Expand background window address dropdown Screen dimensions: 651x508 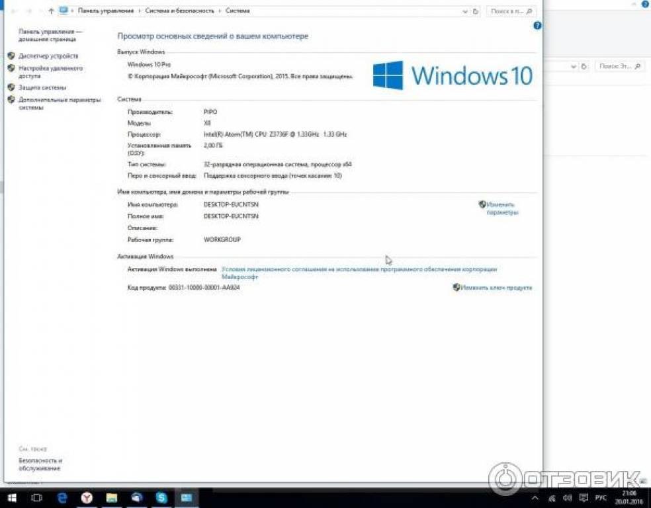pos(574,66)
